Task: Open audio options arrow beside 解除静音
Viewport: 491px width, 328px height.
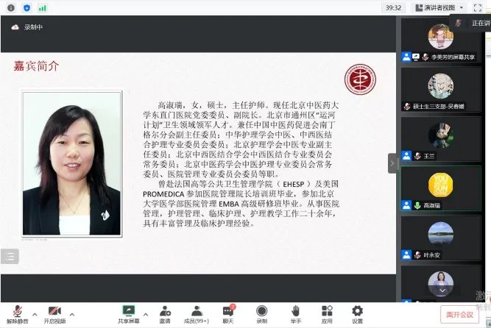Action: (x=35, y=314)
